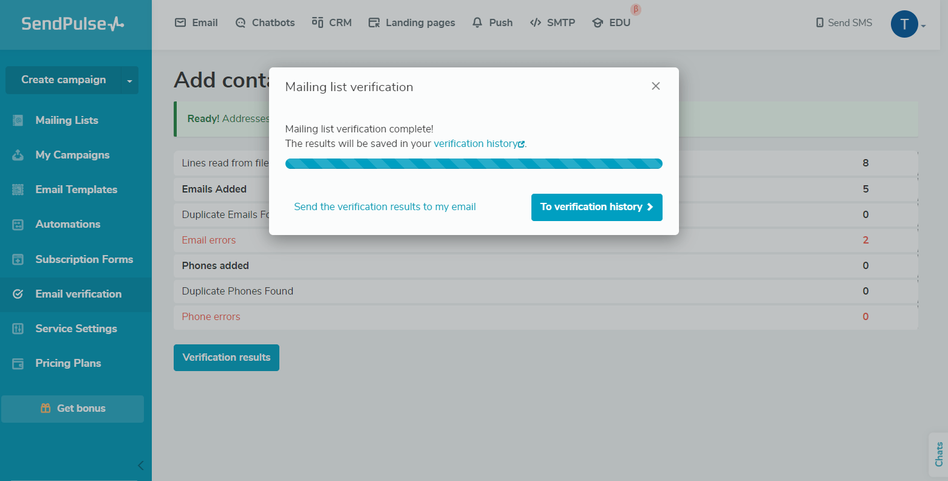Image resolution: width=948 pixels, height=481 pixels.
Task: Open Mailing Lists from the sidebar
Action: (x=67, y=120)
